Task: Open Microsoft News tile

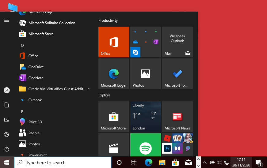Action: 177,117
